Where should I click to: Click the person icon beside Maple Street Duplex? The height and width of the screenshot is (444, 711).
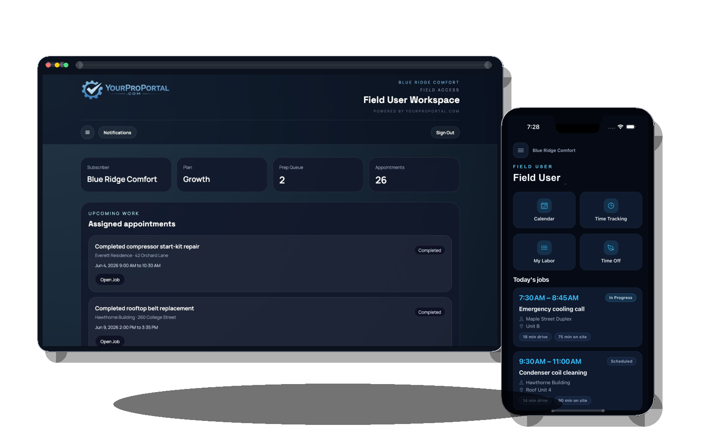[522, 319]
